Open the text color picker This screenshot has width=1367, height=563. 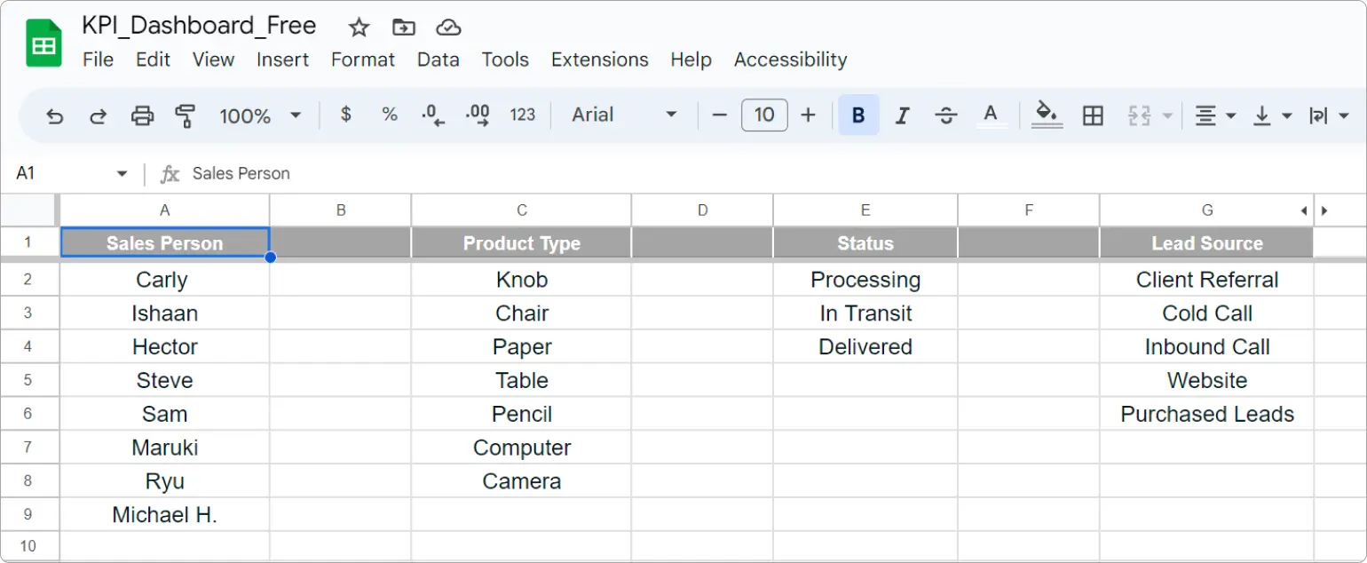click(992, 115)
